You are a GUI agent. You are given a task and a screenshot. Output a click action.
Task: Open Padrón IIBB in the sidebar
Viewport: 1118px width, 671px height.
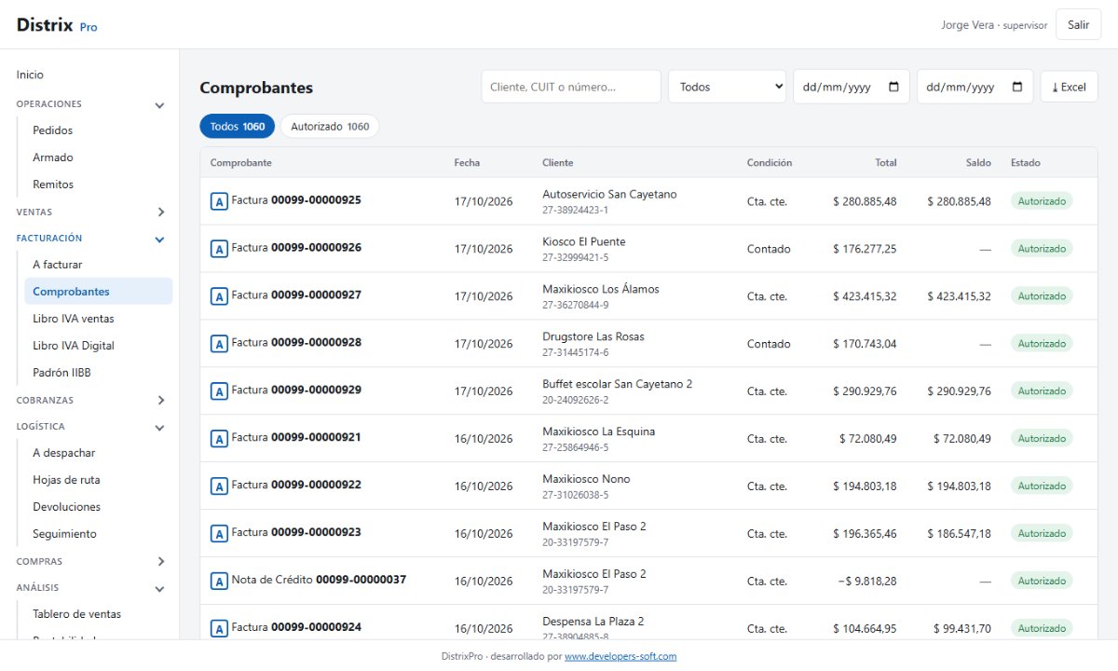pos(99,373)
